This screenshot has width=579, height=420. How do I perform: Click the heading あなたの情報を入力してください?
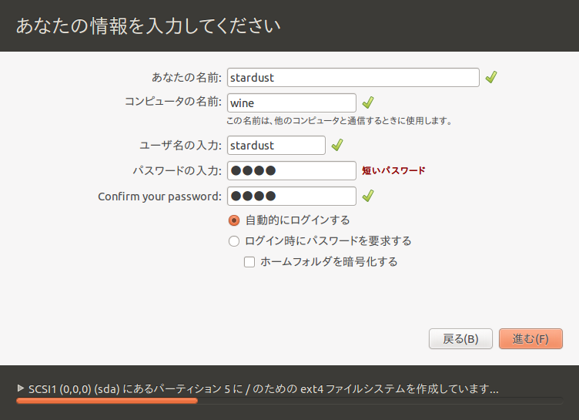pos(149,26)
